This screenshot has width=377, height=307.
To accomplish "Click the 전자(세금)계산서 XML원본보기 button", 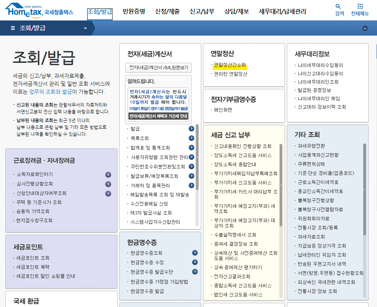I will coord(158,68).
